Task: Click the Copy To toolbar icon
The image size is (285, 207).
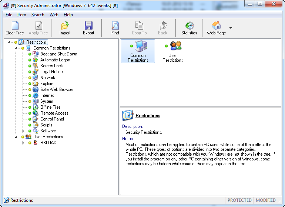Action: pos(139,25)
